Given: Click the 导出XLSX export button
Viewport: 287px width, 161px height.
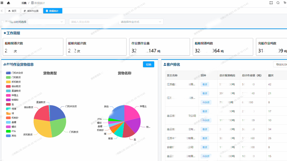Looking at the screenshot, I should (281, 64).
